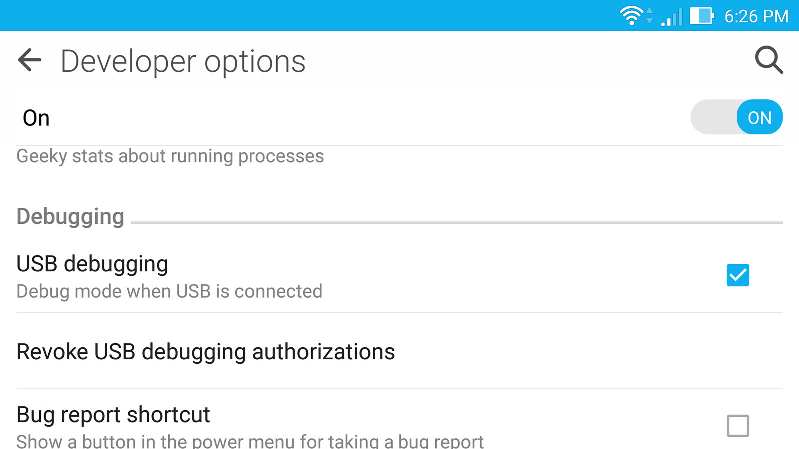Tap the grey track of the ON switch

tap(714, 117)
